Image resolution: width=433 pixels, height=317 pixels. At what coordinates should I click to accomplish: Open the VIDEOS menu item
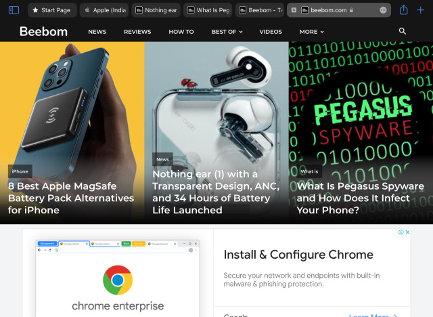click(x=271, y=32)
